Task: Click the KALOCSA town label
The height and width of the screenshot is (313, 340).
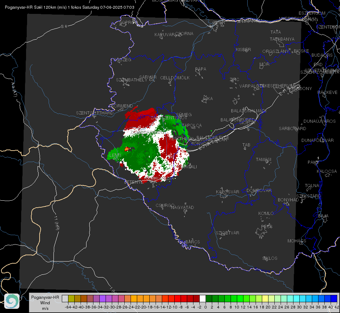Action: tap(327, 171)
